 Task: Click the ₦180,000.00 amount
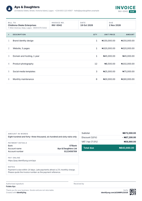coord(128,79)
